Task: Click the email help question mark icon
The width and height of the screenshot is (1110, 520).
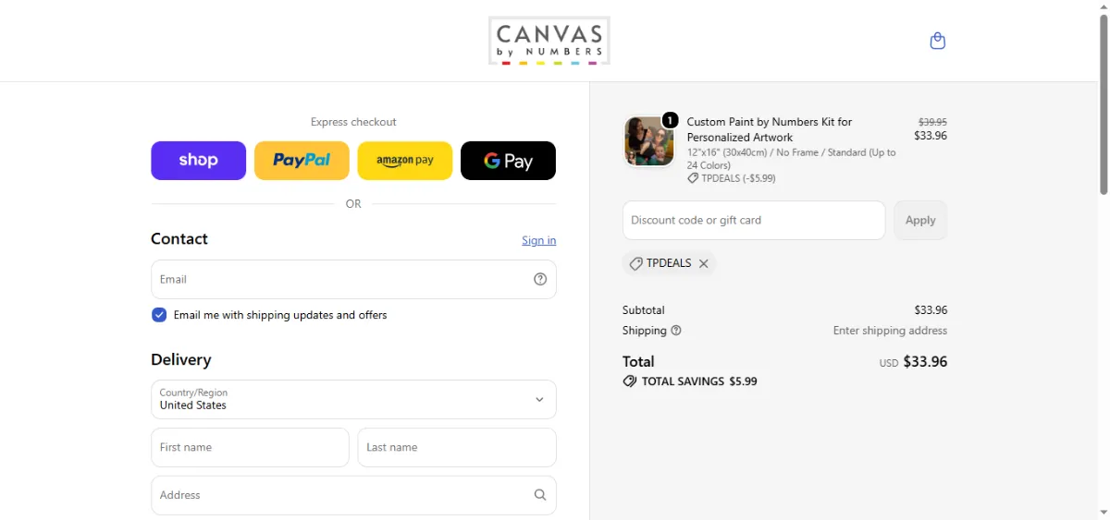Action: coord(540,279)
